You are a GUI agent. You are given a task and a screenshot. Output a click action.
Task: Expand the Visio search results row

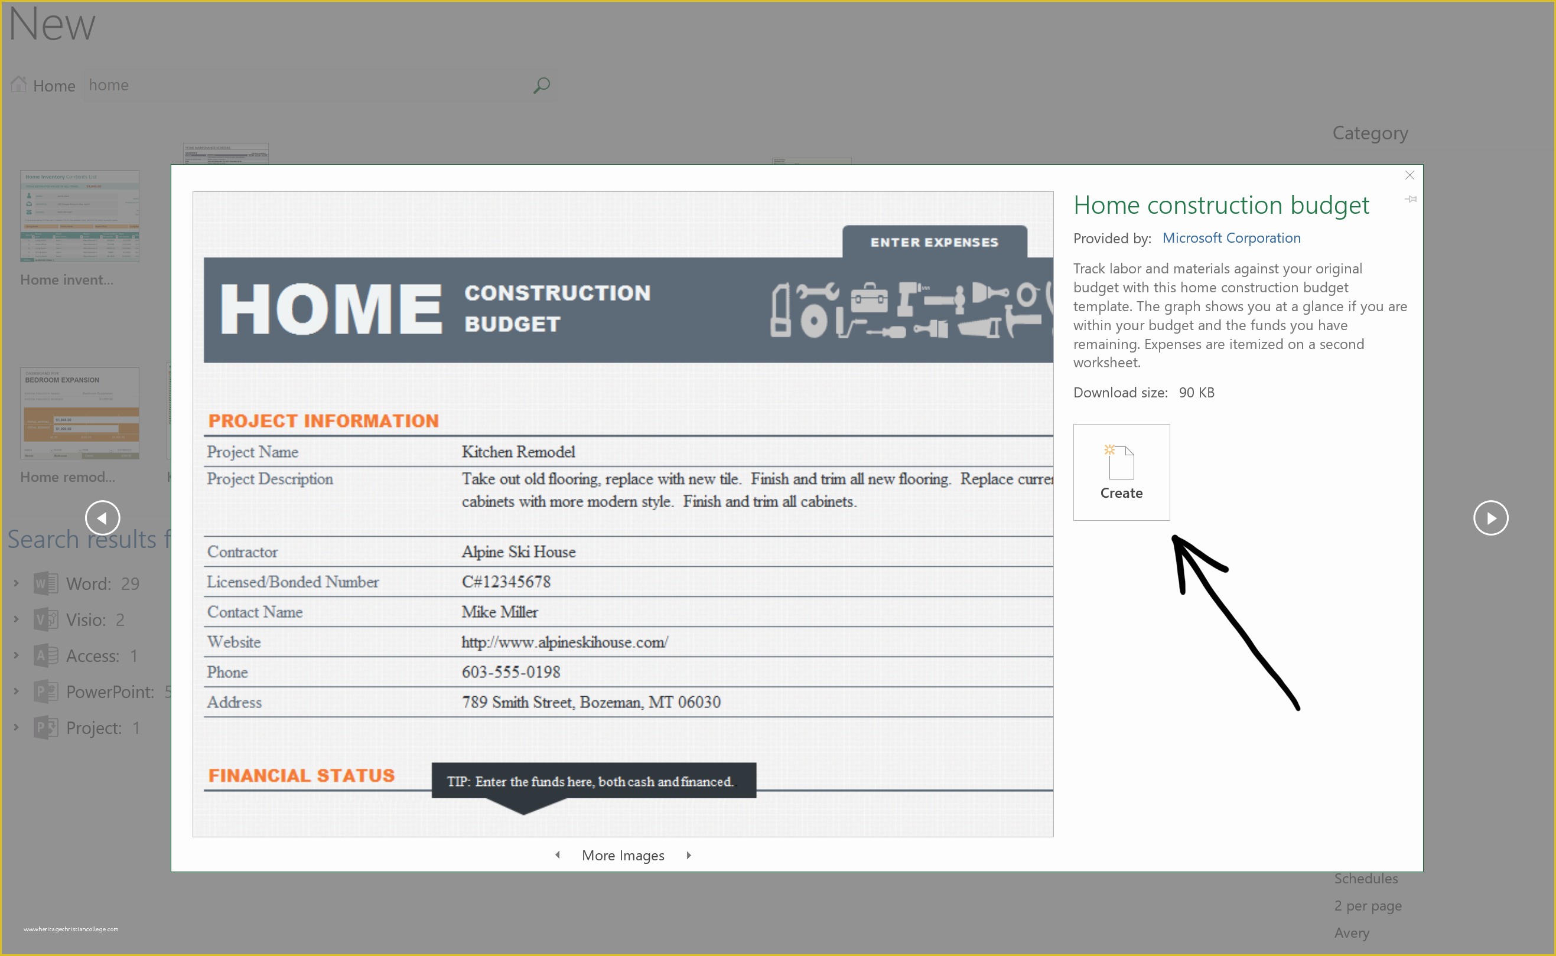tap(17, 619)
